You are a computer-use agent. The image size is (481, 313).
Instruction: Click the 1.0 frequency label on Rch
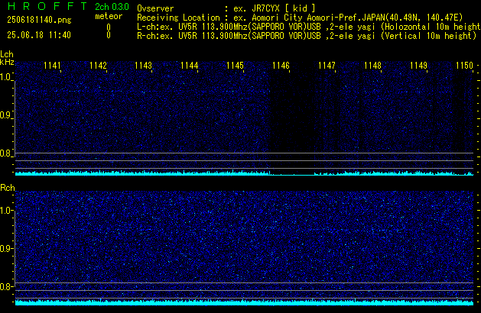(6, 211)
